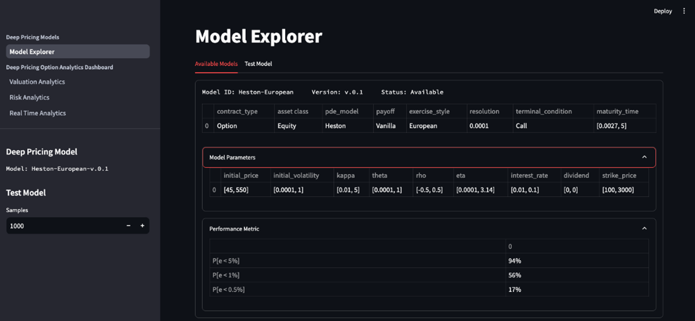Open Model Explorer in sidebar
Image resolution: width=695 pixels, height=321 pixels.
coord(77,52)
